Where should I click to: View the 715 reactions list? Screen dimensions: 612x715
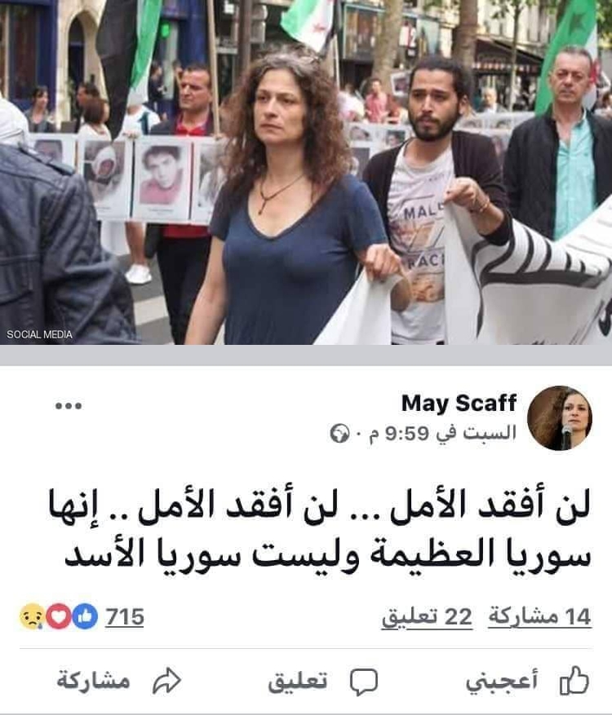[125, 617]
